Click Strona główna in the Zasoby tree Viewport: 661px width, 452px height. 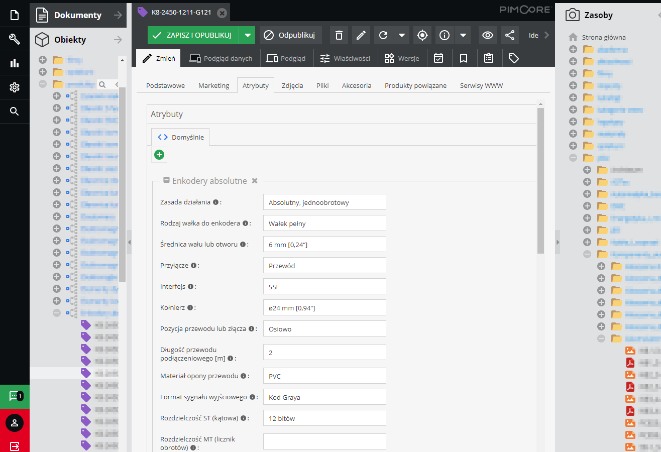pos(604,37)
